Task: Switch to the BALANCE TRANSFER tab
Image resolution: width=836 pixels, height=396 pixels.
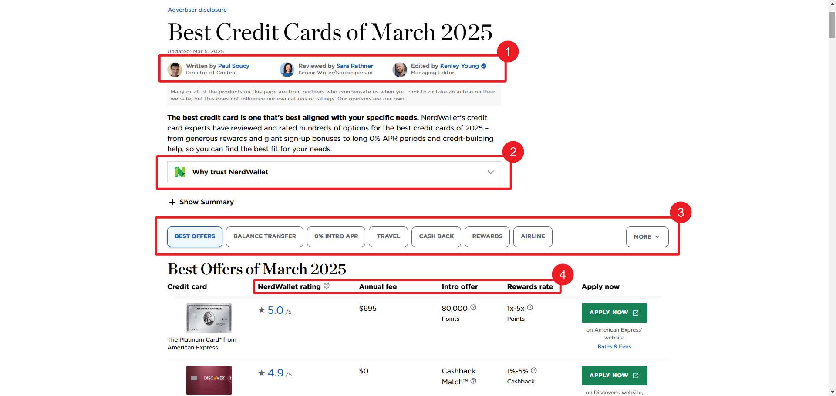Action: point(264,236)
